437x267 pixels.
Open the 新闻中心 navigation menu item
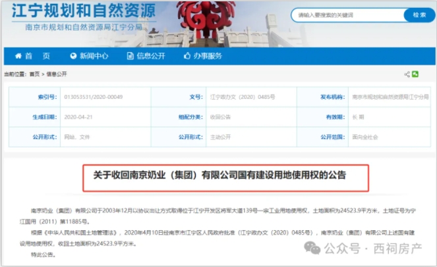[x=94, y=56]
